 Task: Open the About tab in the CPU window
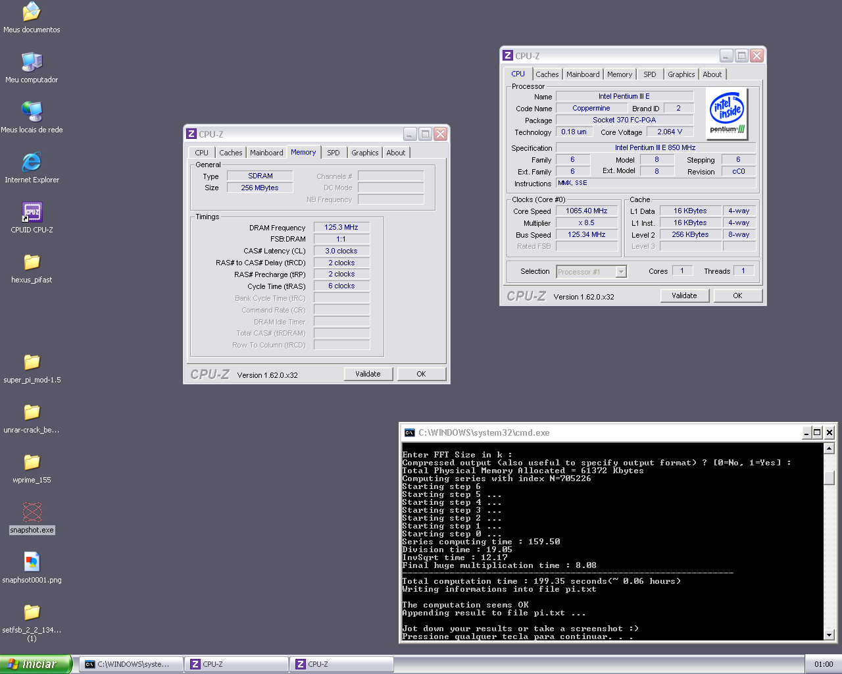coord(712,74)
